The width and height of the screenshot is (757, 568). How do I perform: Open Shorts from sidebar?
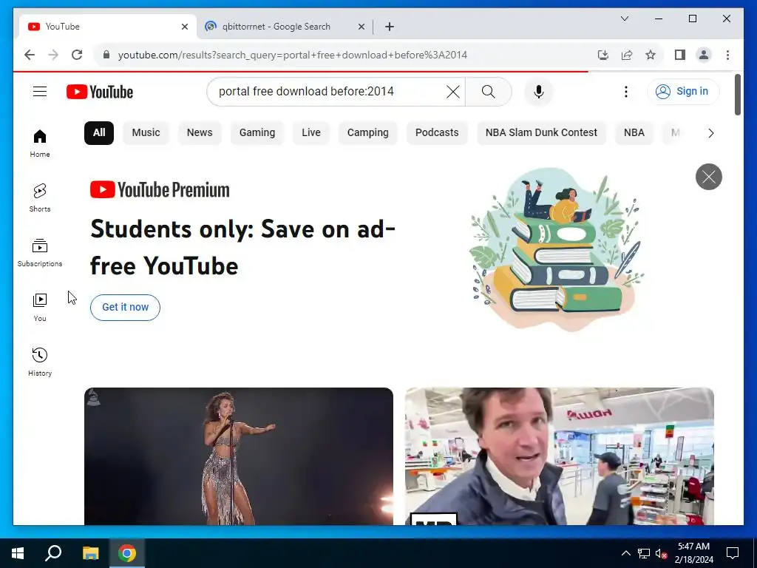pyautogui.click(x=40, y=198)
